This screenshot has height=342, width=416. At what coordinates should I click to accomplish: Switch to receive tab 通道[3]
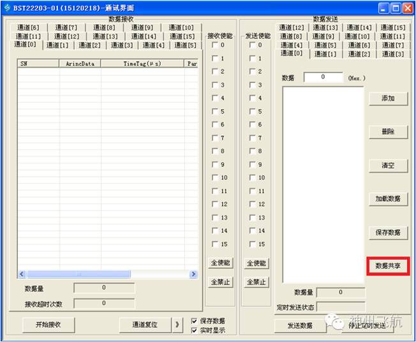(x=122, y=45)
